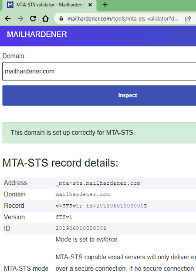Screen dimensions: 196x275
Task: Reload the page with the refresh icon
Action: click(33, 18)
